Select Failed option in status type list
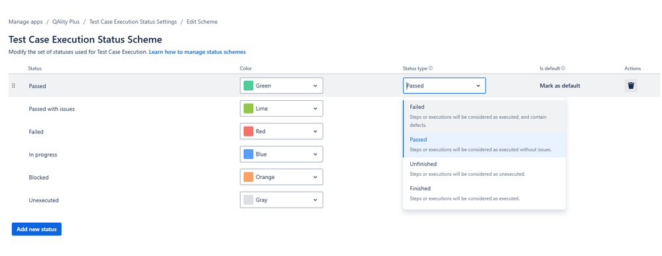The height and width of the screenshot is (256, 662). pos(484,116)
